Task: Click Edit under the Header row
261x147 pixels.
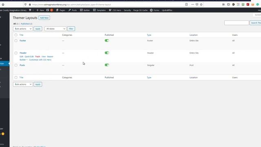Action: [21, 57]
